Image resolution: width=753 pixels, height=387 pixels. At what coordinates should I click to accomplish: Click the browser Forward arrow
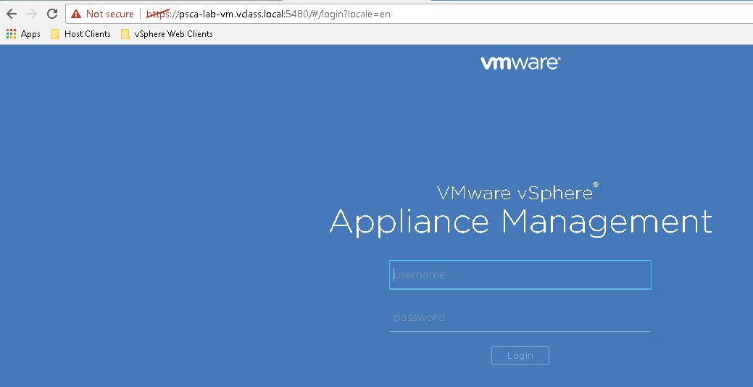pos(31,14)
